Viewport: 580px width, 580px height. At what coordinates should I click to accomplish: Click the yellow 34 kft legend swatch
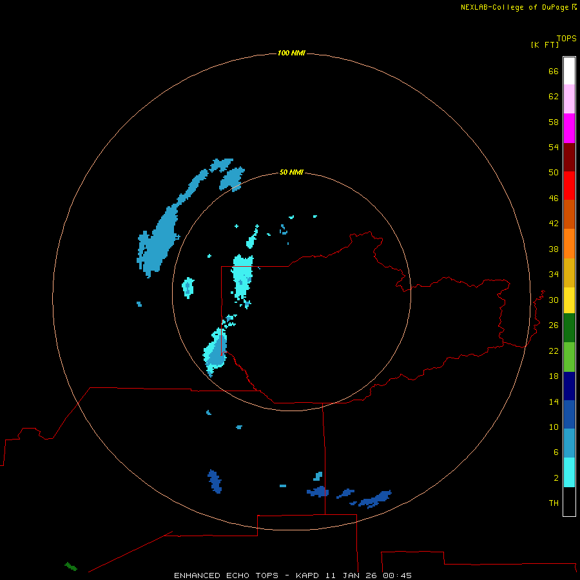[x=569, y=300]
